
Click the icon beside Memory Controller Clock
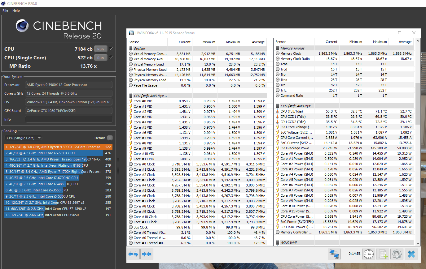click(278, 232)
